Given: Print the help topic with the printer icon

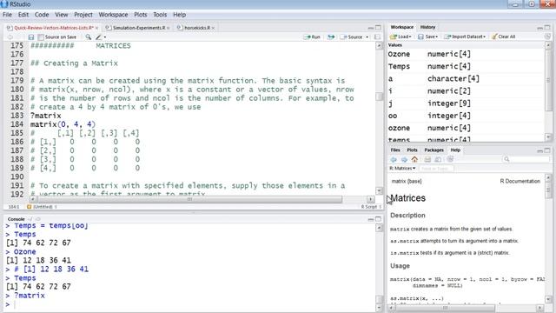Looking at the screenshot, I should point(427,159).
